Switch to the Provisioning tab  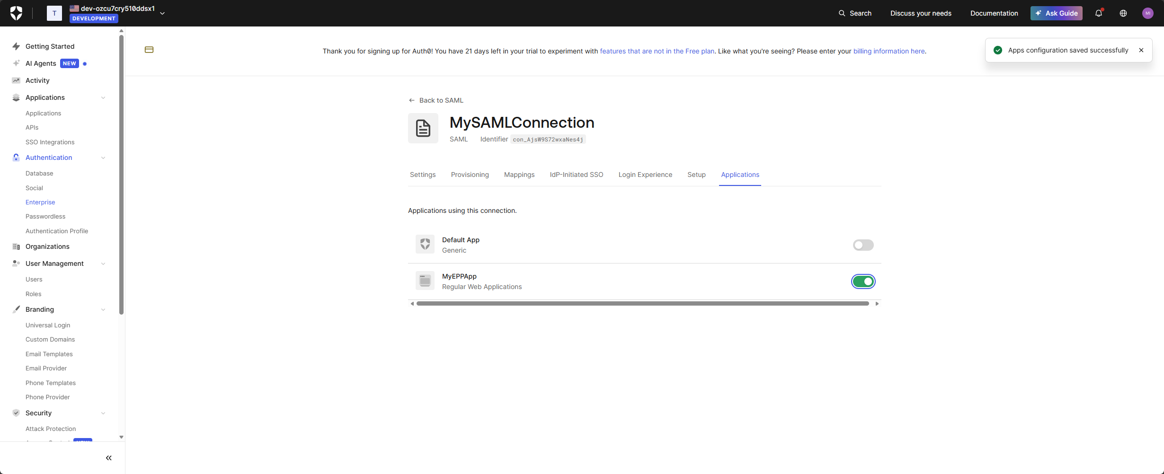470,175
